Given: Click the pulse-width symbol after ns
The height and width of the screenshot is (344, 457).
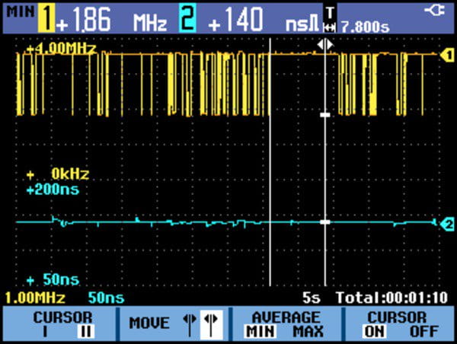Looking at the screenshot, I should click(315, 24).
